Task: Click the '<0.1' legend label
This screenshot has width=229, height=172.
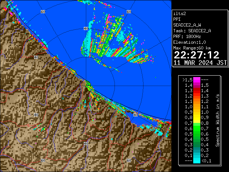Action: [206, 161]
